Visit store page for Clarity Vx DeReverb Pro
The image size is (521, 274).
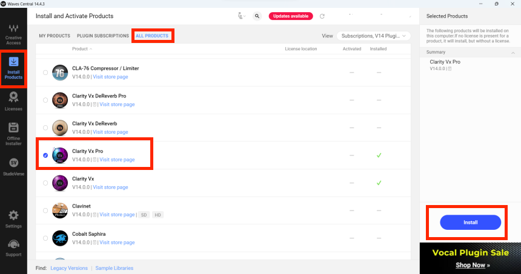pyautogui.click(x=117, y=105)
